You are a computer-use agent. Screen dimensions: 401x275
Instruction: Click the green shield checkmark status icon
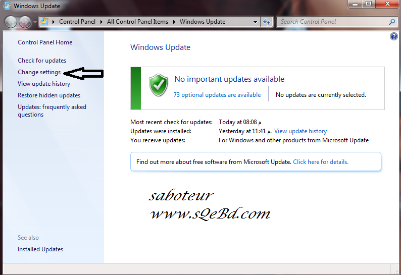point(158,85)
